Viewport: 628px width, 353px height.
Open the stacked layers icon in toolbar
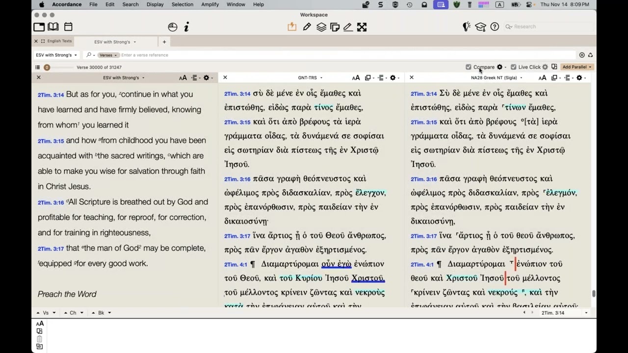[x=321, y=27]
